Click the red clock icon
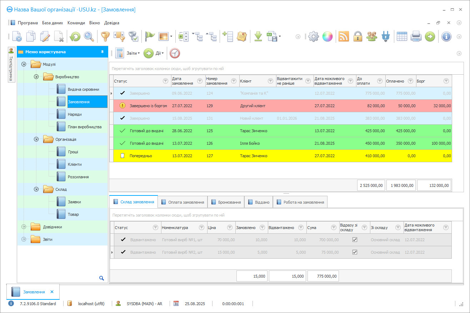Viewport: 470px width, 313px height. tap(175, 53)
